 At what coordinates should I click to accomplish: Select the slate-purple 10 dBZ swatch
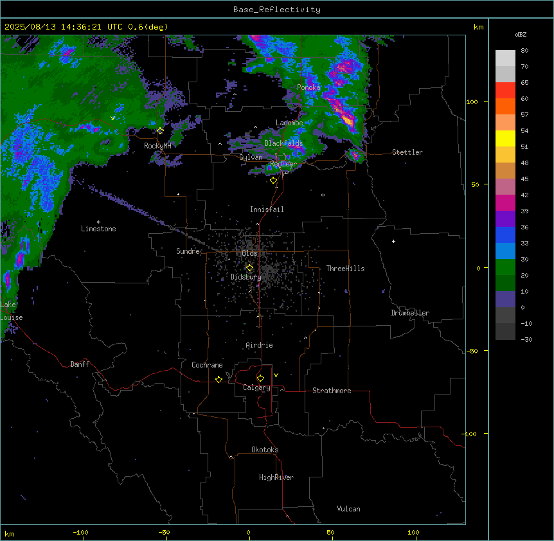505,299
